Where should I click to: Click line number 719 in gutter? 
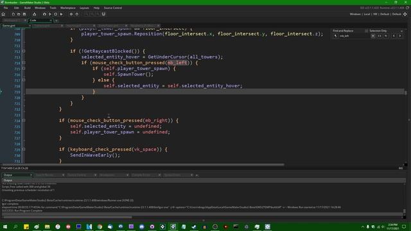pyautogui.click(x=17, y=92)
